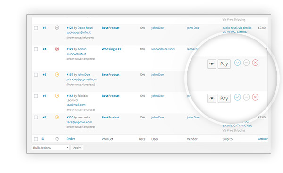Screen dimensions: 283x173
Task: Open order #157 by John Doe
Action: tap(70, 75)
